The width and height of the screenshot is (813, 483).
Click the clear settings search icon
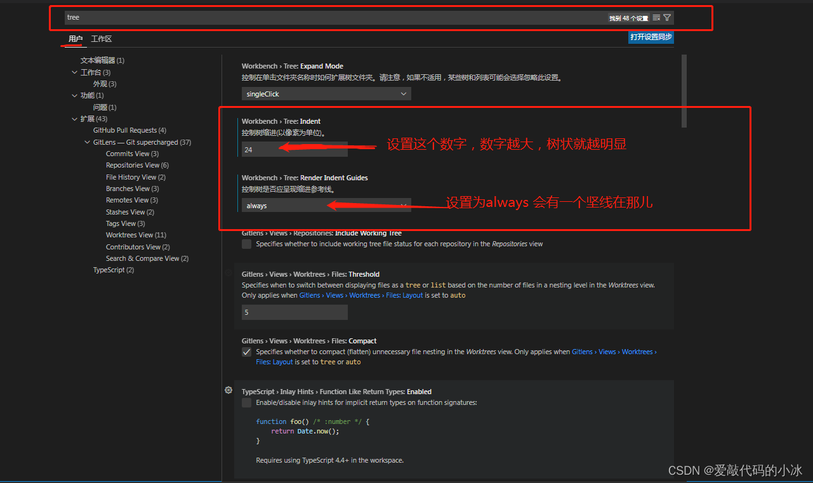click(x=656, y=18)
